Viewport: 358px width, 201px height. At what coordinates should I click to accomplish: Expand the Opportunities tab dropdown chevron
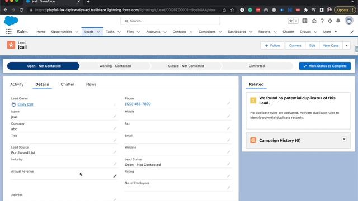click(x=77, y=32)
